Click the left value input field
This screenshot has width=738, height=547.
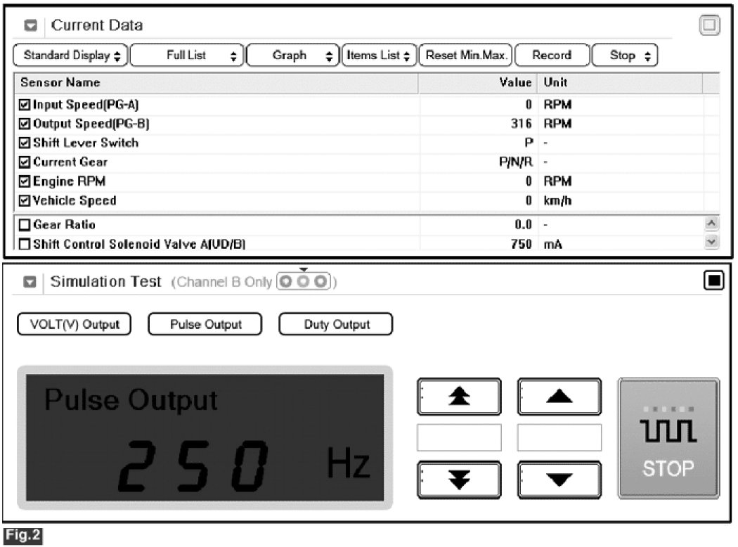tap(459, 438)
